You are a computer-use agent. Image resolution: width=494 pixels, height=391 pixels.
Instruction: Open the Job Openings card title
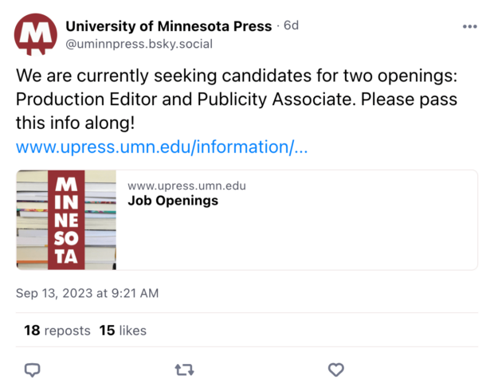point(173,201)
